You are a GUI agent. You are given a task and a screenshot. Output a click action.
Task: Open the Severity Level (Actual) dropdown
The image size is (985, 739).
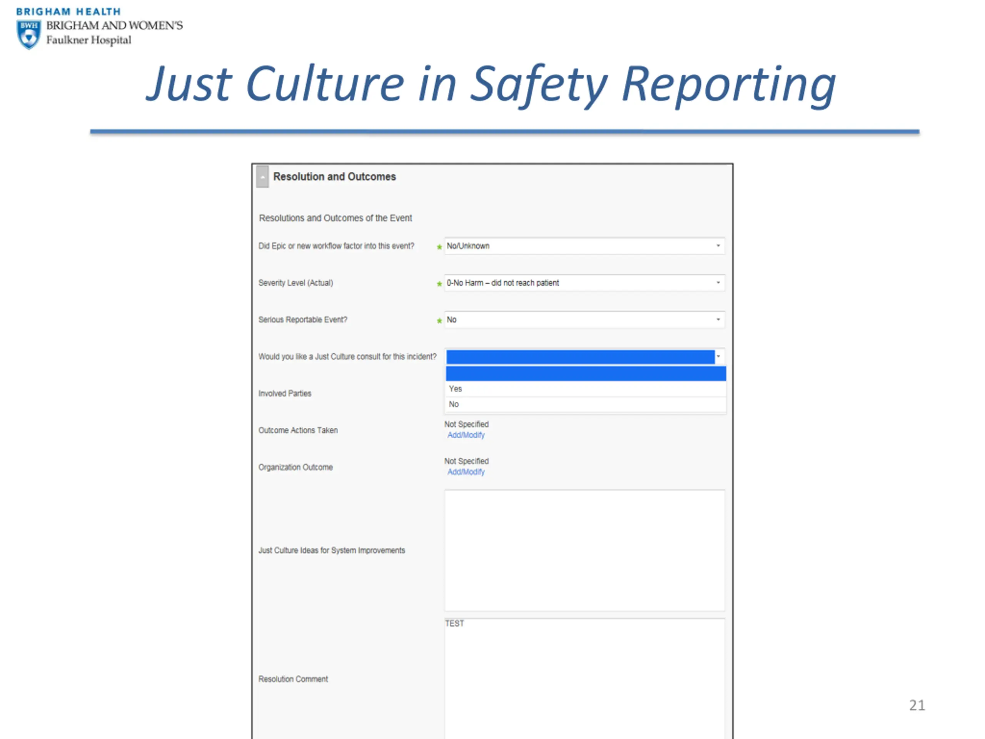point(584,283)
